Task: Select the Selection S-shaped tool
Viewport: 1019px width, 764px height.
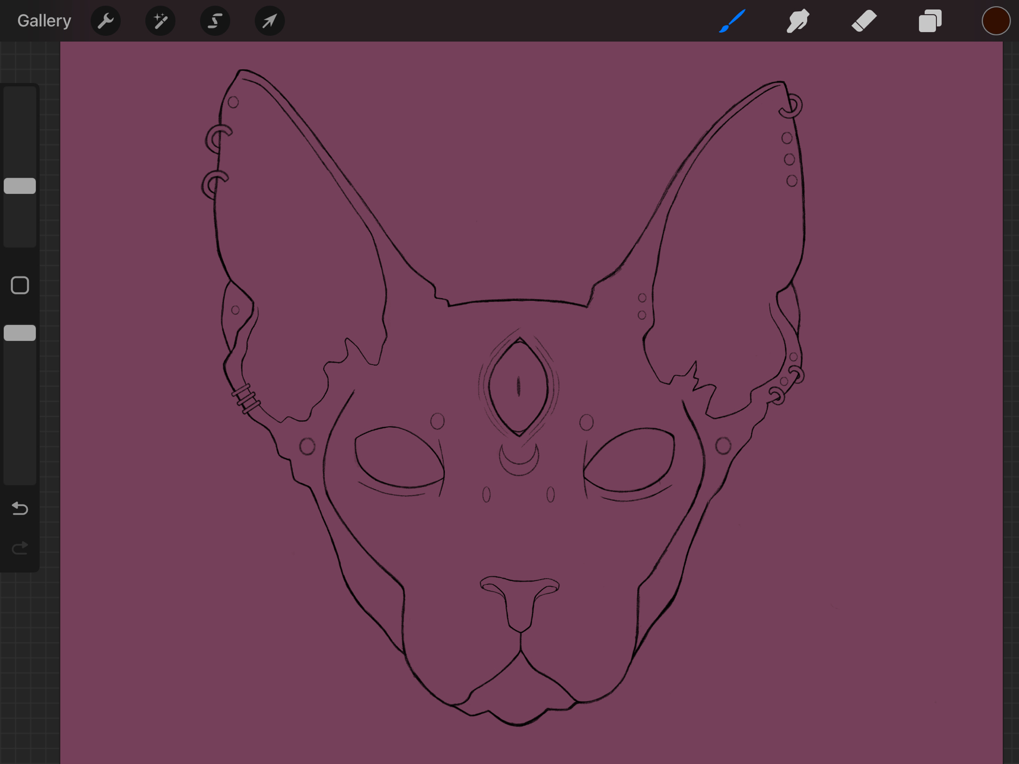Action: (215, 21)
